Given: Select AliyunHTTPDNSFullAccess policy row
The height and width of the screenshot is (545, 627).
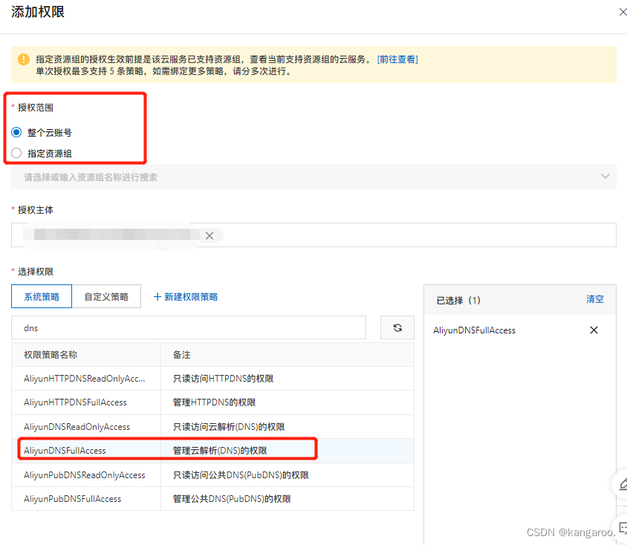Looking at the screenshot, I should click(212, 402).
